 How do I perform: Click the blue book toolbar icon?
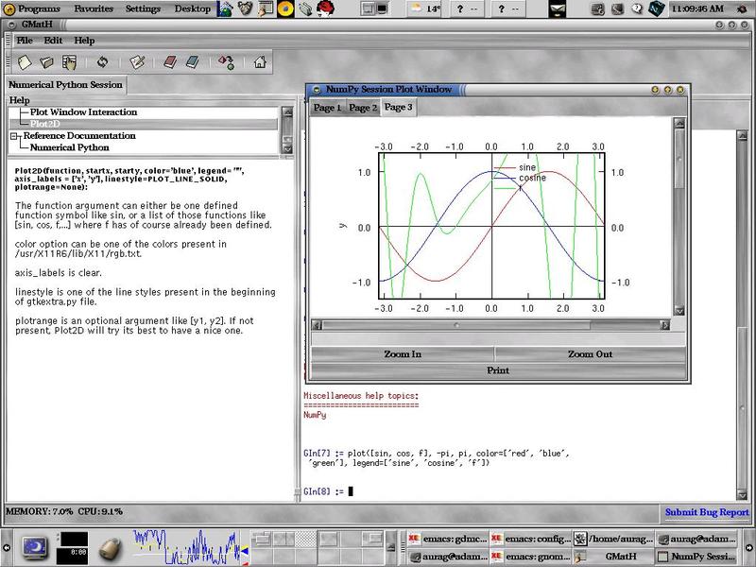(193, 62)
